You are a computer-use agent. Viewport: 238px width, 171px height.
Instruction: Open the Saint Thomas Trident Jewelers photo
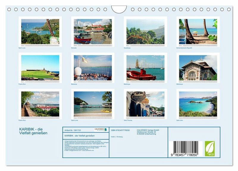145,104
